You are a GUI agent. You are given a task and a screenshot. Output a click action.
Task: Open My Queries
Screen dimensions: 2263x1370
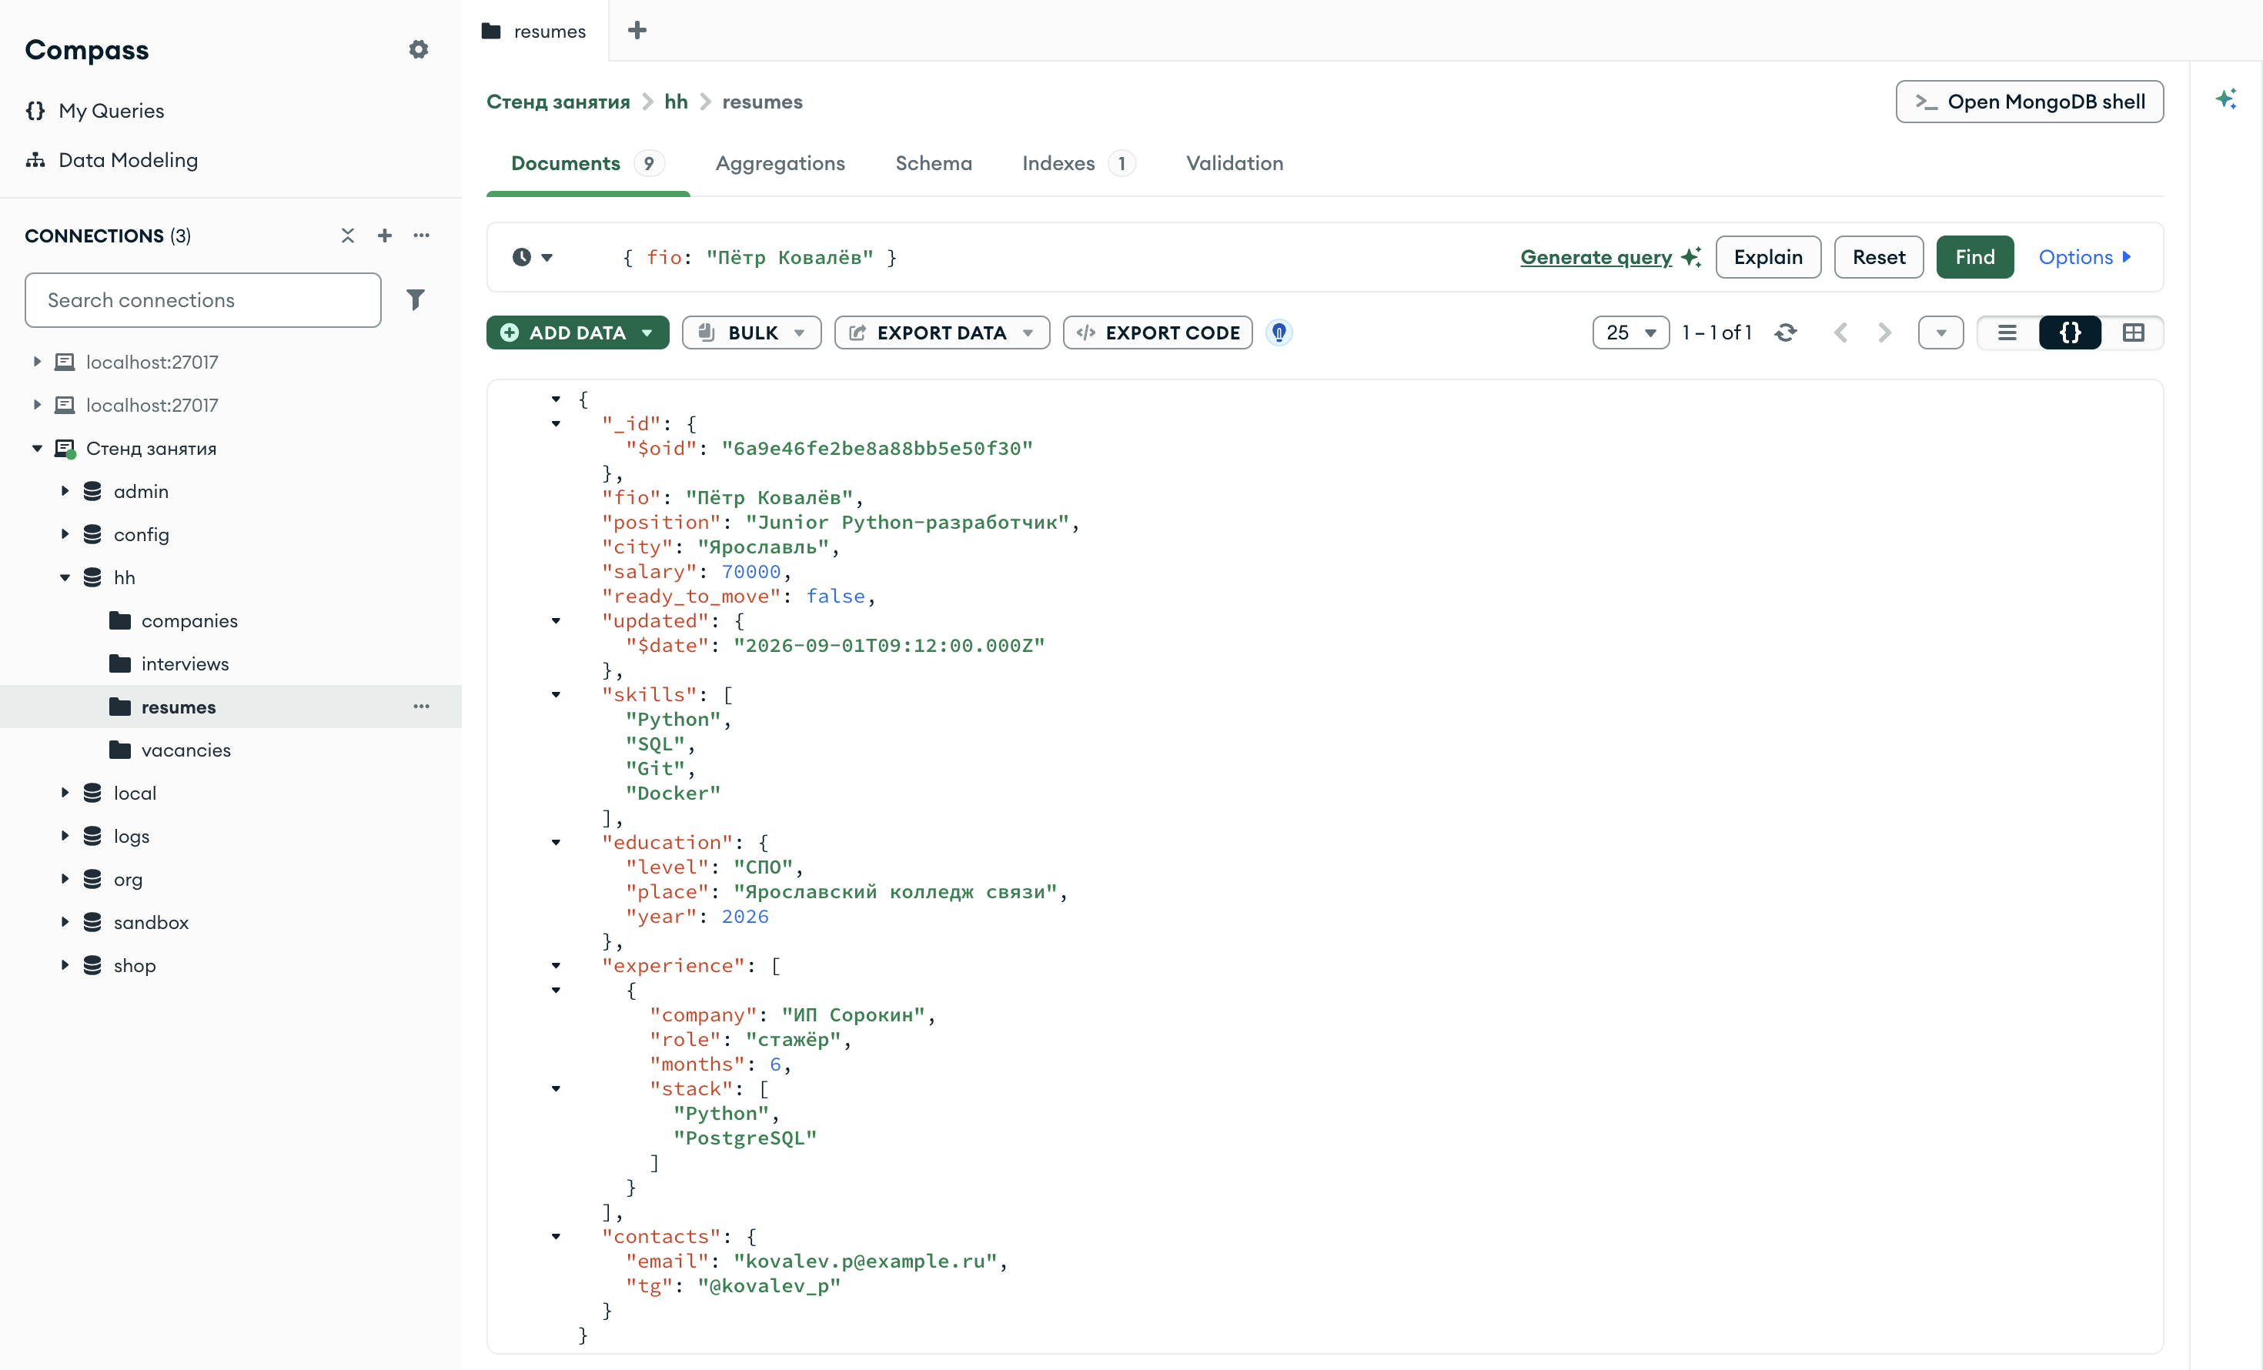[x=95, y=111]
